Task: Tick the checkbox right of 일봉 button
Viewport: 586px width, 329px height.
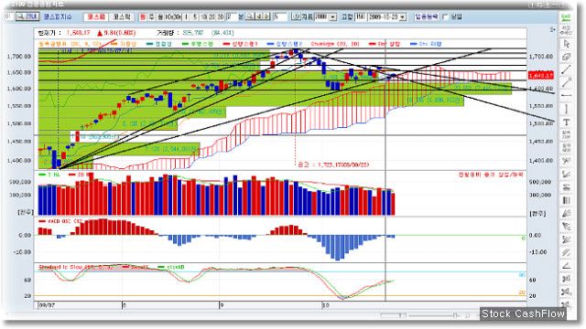Action: (445, 16)
